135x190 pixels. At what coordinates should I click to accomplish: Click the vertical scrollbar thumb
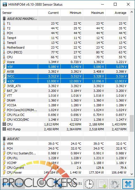132,123
